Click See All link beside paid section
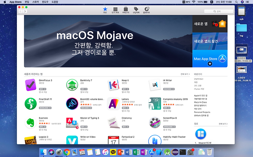253x157 pixels. tap(223, 124)
